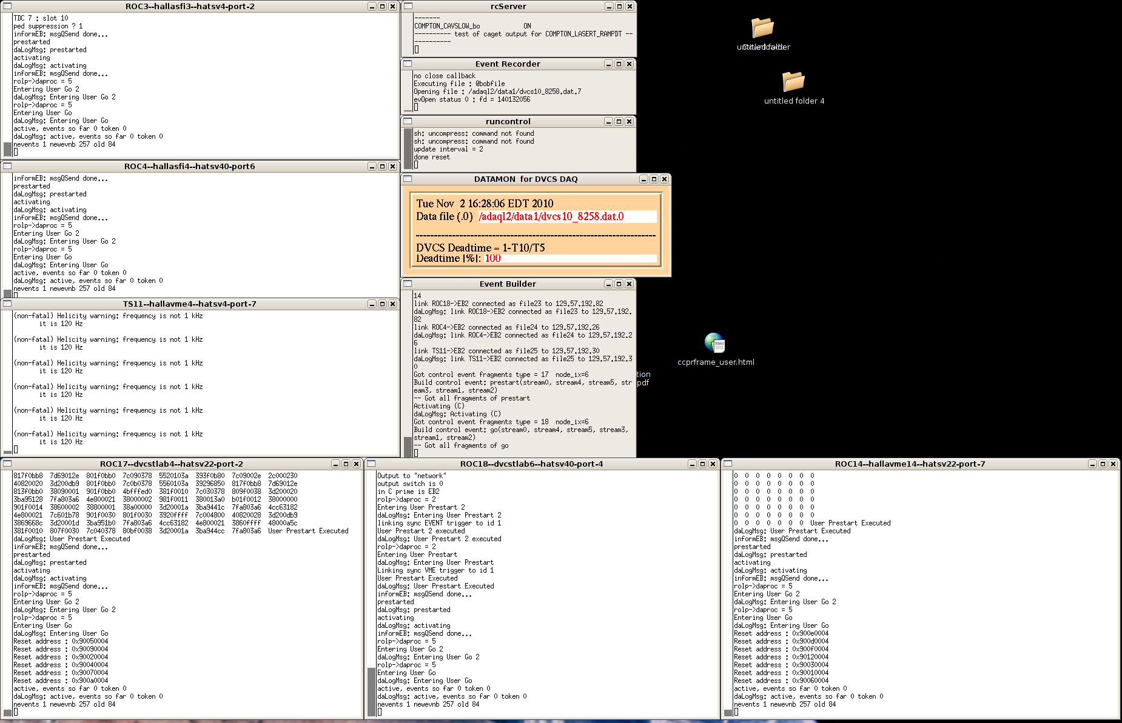Focus ROC4--hallasfi4--hatsv40-port6 title bar
Viewport: 1122px width, 723px height.
tap(190, 166)
